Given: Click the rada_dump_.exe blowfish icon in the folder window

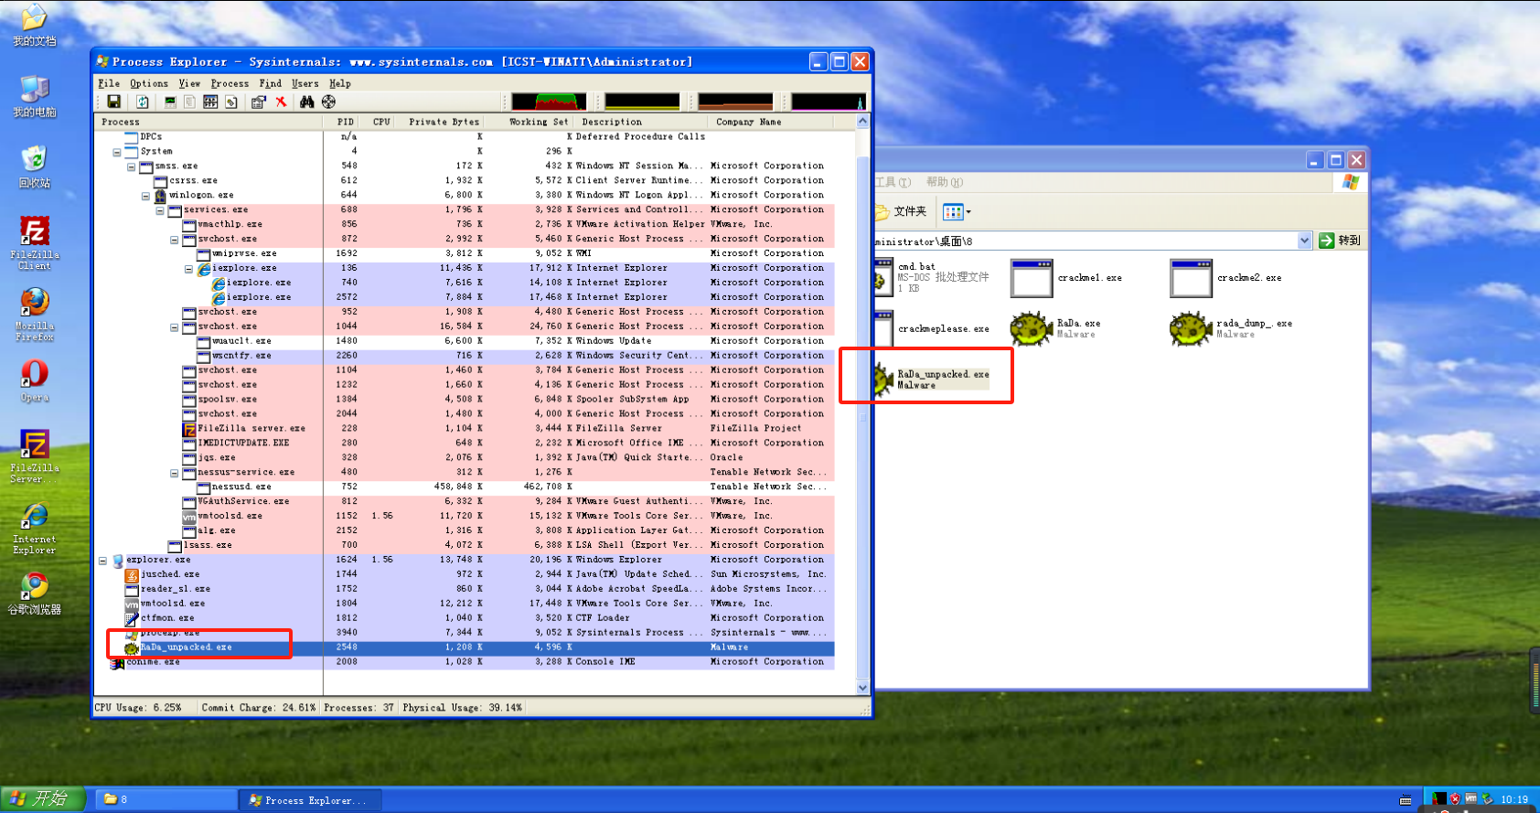Looking at the screenshot, I should tap(1191, 328).
